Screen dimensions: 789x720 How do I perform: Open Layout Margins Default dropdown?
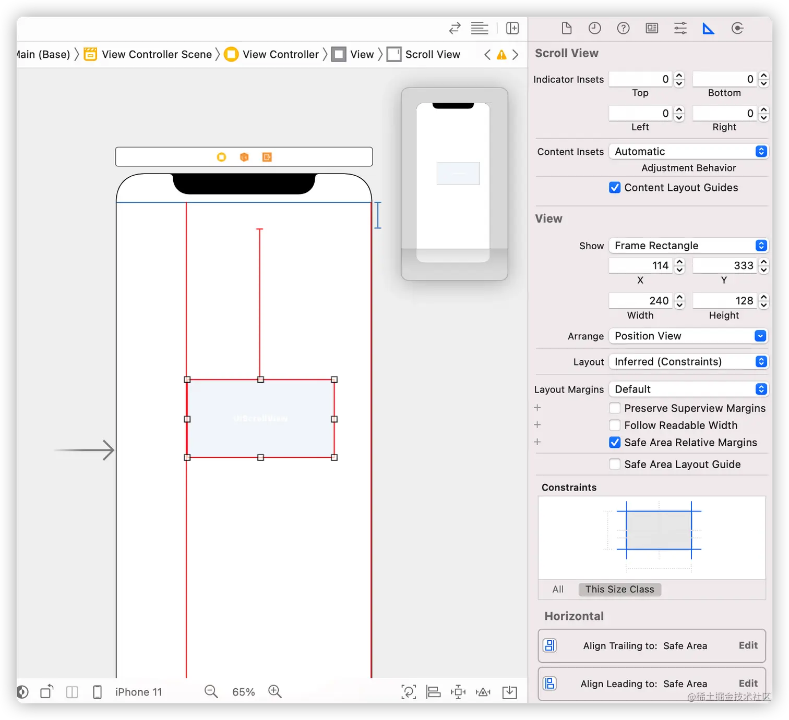pyautogui.click(x=688, y=389)
